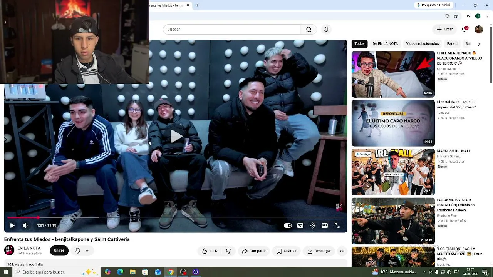Mute the video with the speaker icon
The width and height of the screenshot is (493, 277).
25,225
